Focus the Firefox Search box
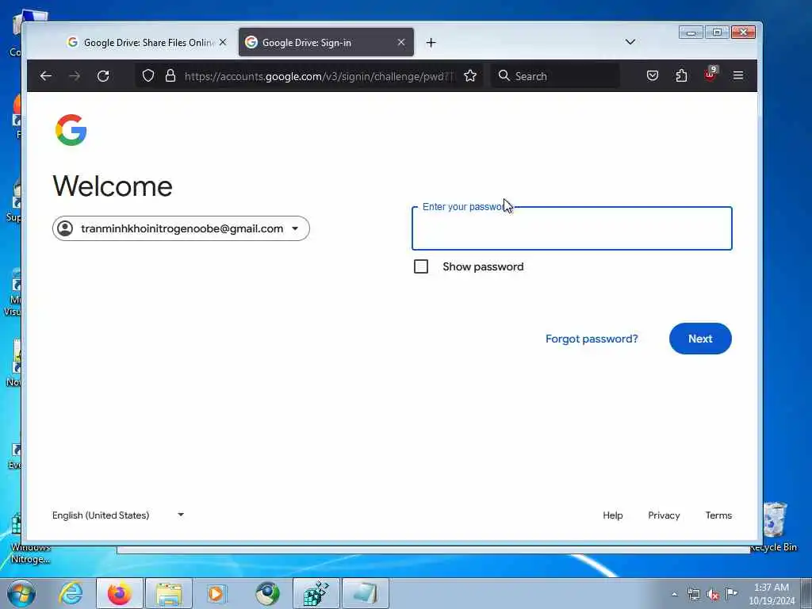Viewport: 812px width, 609px height. coord(555,76)
